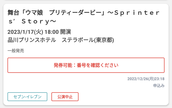Viewport: 172px width, 108px height.
Task: Select the 2023/1/17(火) performance date
Action: click(x=25, y=32)
